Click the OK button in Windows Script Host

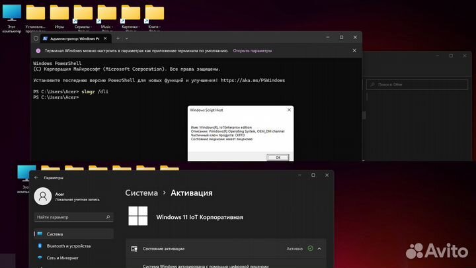tap(278, 157)
